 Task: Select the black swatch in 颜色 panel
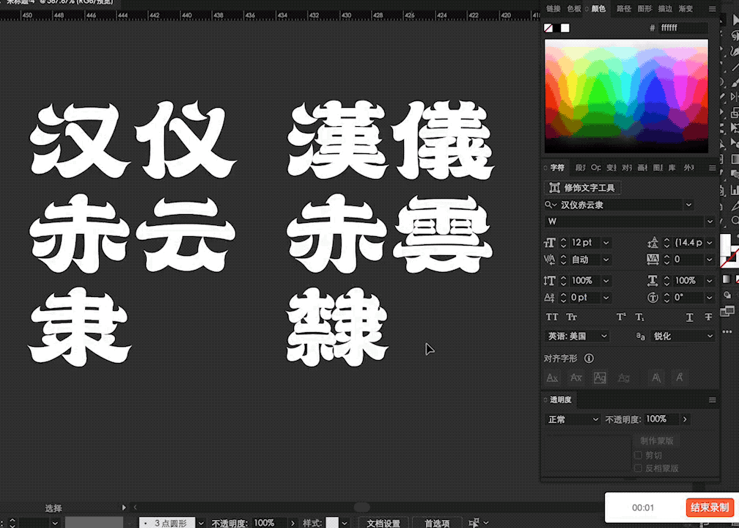tap(556, 28)
